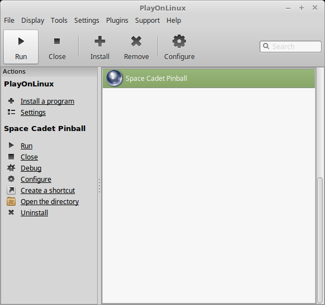Viewport: 325px width, 305px height.
Task: Click the Close stop icon in toolbar
Action: pyautogui.click(x=57, y=41)
